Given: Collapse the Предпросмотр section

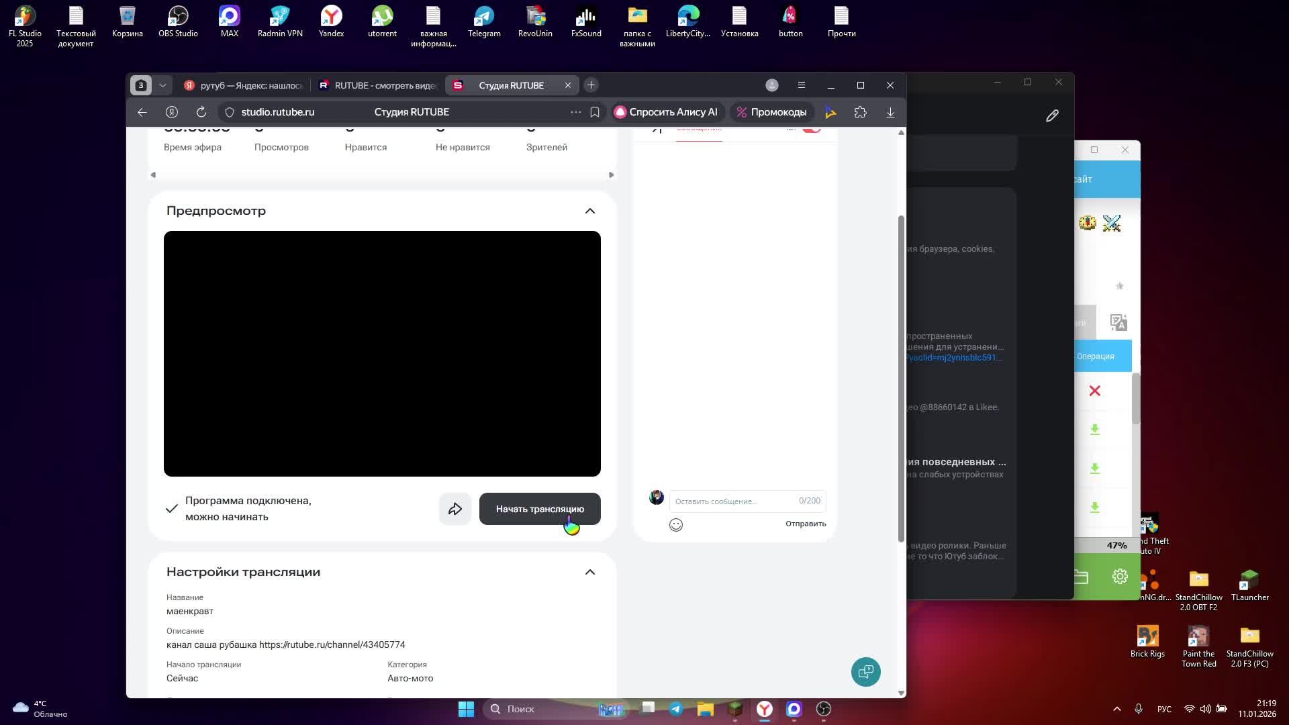Looking at the screenshot, I should click(590, 211).
